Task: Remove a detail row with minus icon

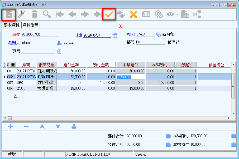Action: [26, 126]
